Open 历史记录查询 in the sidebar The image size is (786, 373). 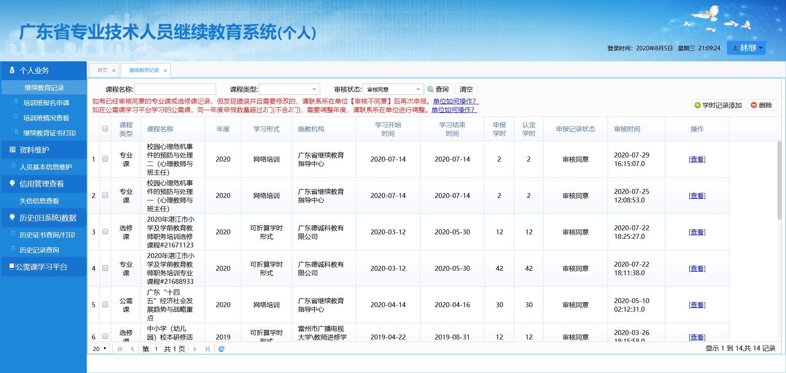[x=39, y=250]
